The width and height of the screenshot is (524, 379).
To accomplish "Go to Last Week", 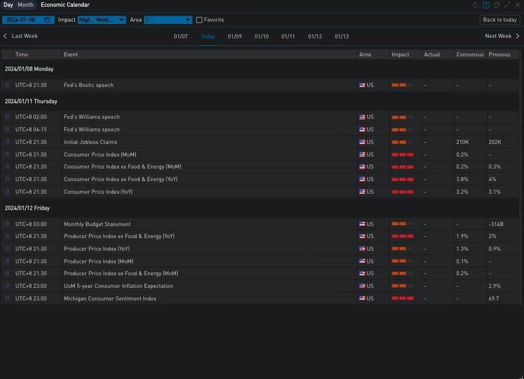I will [x=20, y=36].
